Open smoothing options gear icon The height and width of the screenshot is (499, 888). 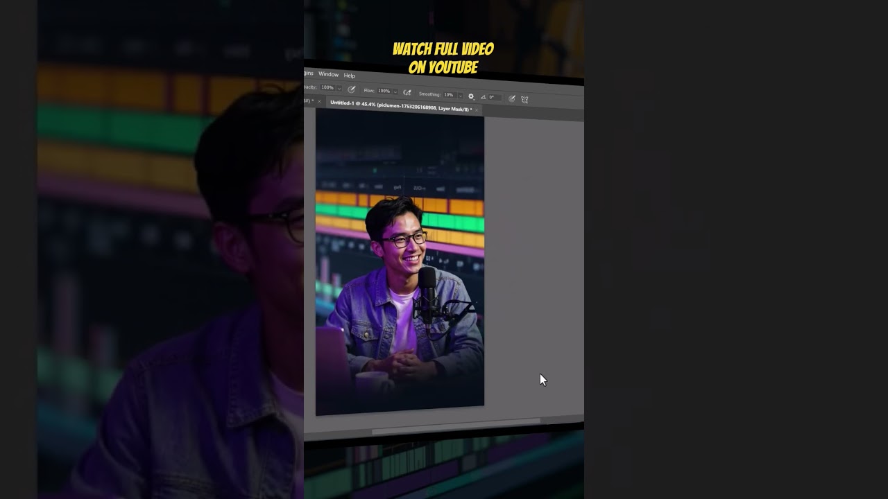pyautogui.click(x=471, y=96)
